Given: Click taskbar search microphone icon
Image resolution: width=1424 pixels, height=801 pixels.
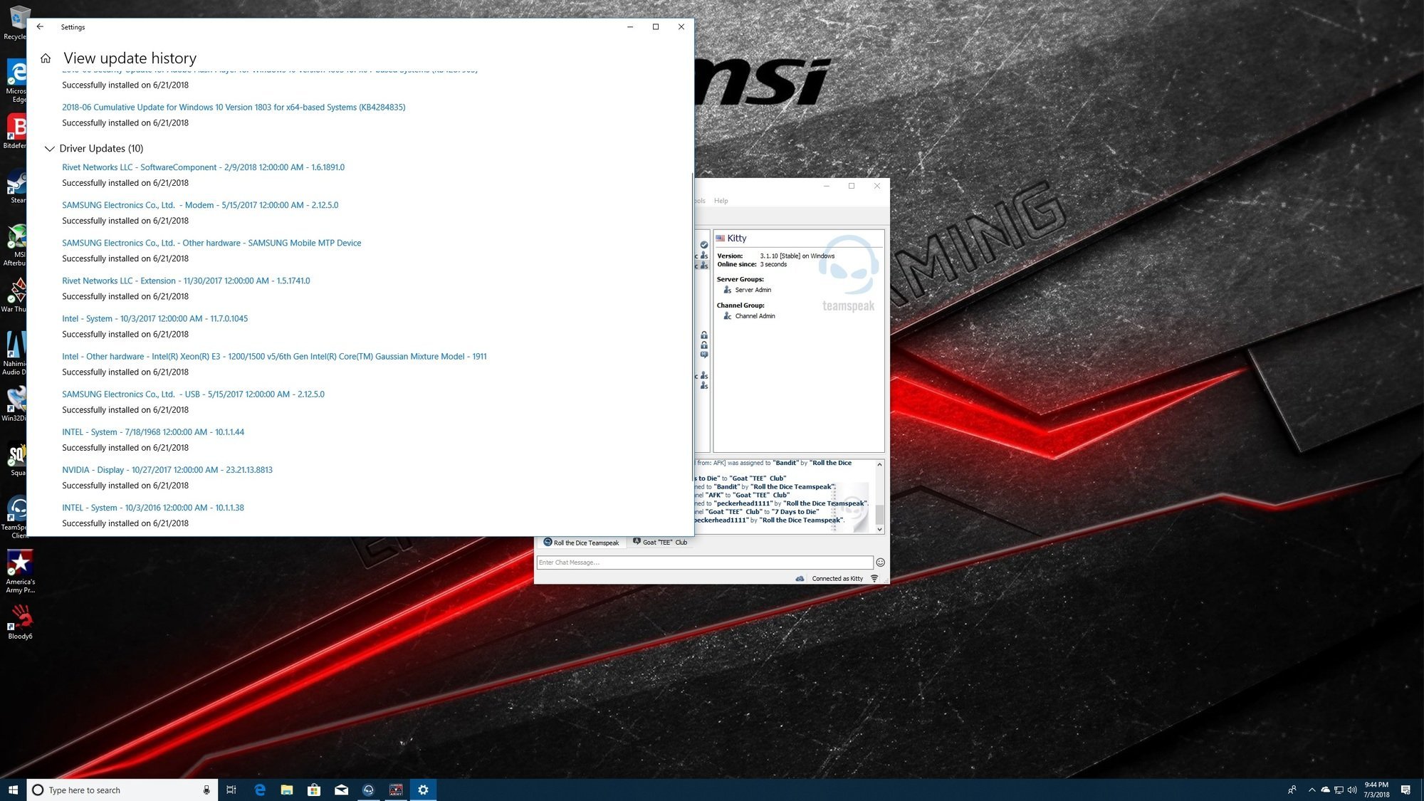Looking at the screenshot, I should tap(206, 790).
